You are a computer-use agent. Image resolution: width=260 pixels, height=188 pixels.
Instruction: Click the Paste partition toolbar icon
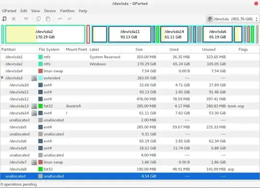tap(48, 19)
